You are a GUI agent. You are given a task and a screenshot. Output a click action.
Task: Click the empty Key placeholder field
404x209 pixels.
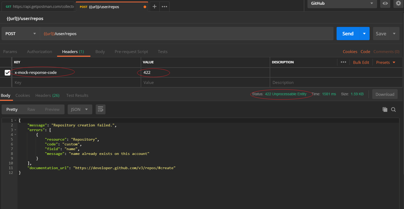pos(76,82)
